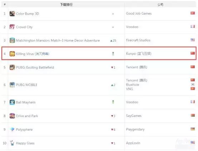
Task: Select the flag in the Crowd City row
Action: 193,27
